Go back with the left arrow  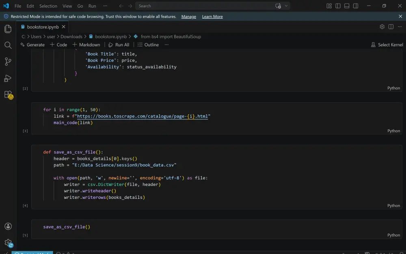pyautogui.click(x=121, y=6)
